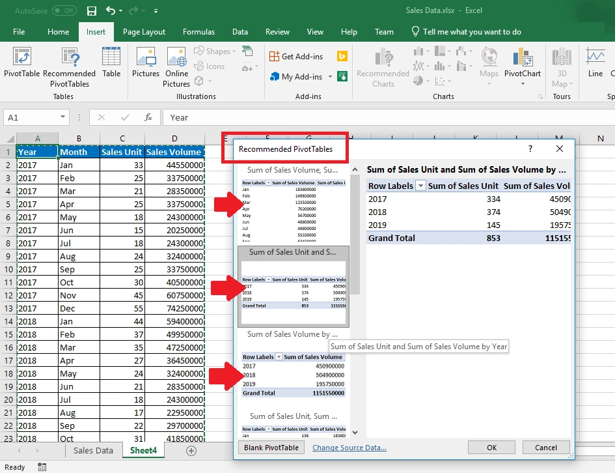Click the SmartArt icon in Illustrations
Screen dimensions: 615x473
coord(247,51)
